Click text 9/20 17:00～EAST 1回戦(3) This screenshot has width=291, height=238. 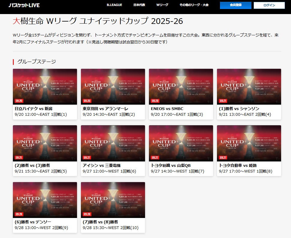[x=177, y=115]
